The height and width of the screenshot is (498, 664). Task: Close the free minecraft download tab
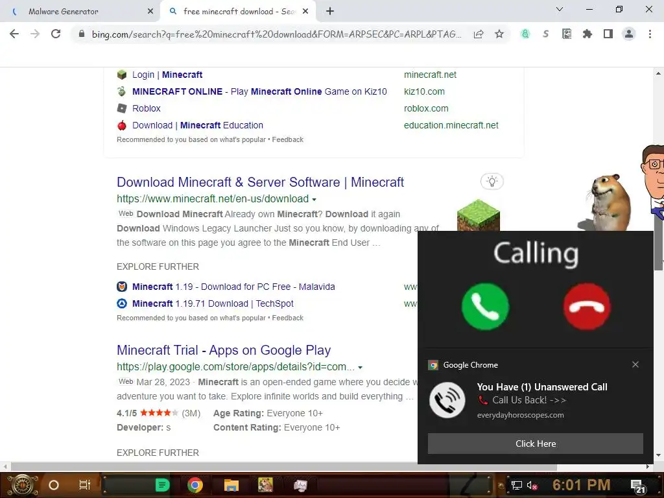tap(305, 12)
